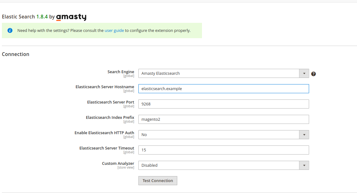Image resolution: width=357 pixels, height=193 pixels.
Task: Click the Elasticsearch Server Port label
Action: pos(111,102)
